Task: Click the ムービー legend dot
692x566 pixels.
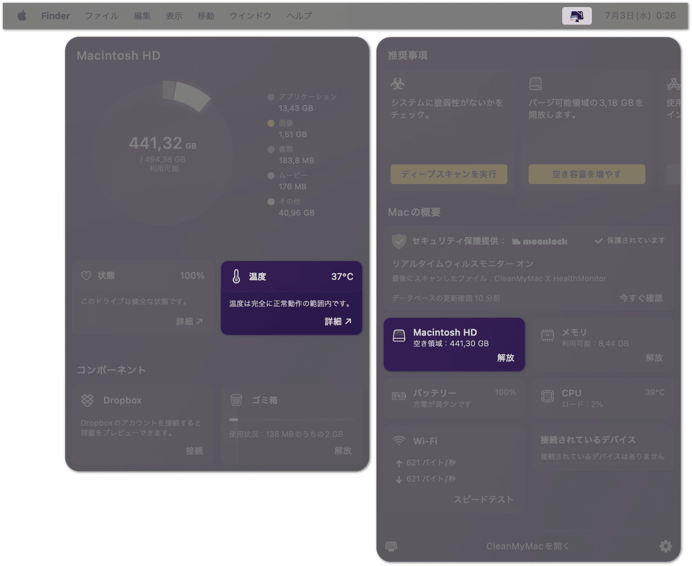Action: pos(271,175)
